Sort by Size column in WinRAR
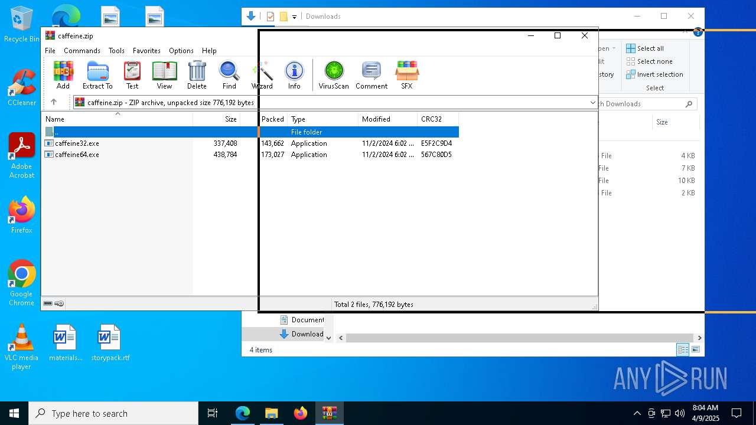The height and width of the screenshot is (425, 756). pyautogui.click(x=217, y=119)
